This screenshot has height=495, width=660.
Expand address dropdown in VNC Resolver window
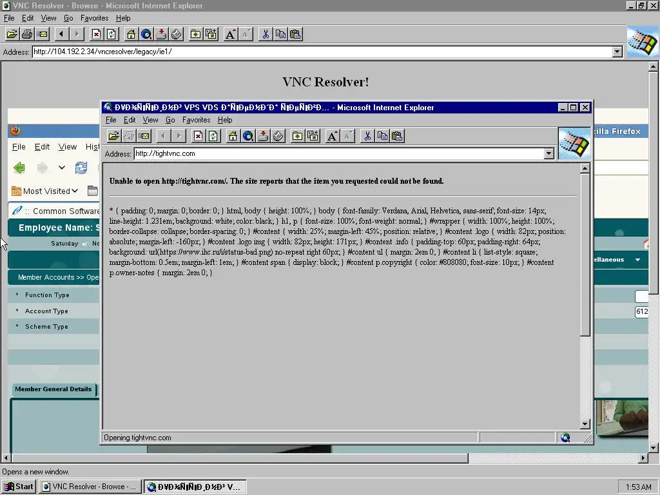(x=617, y=52)
